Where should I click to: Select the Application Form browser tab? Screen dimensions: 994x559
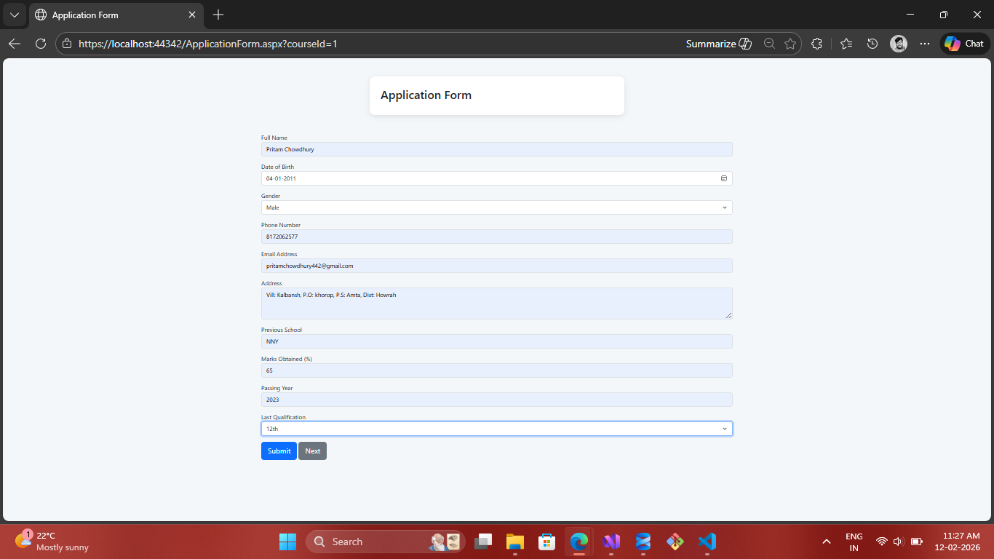click(109, 15)
